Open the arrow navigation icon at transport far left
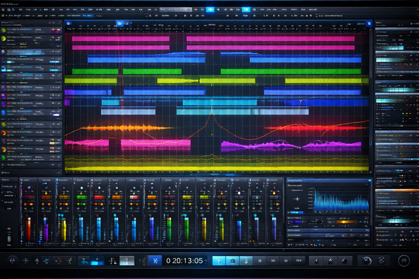This screenshot has height=279, width=419. [x=12, y=260]
